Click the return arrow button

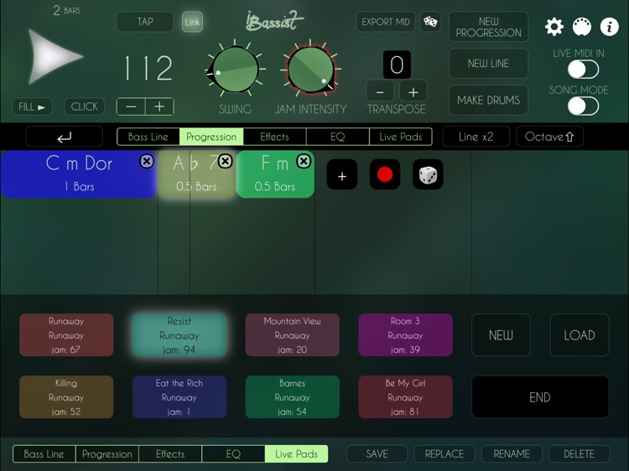(x=65, y=137)
